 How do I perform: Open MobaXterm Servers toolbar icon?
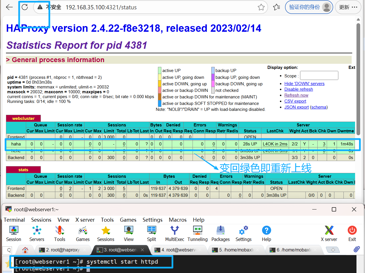click(x=37, y=234)
